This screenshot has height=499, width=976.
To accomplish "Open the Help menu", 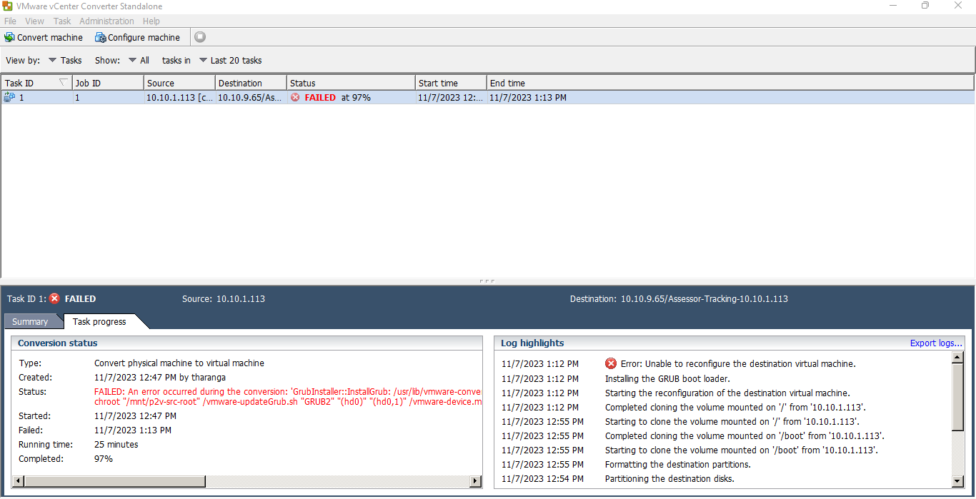I will point(151,21).
